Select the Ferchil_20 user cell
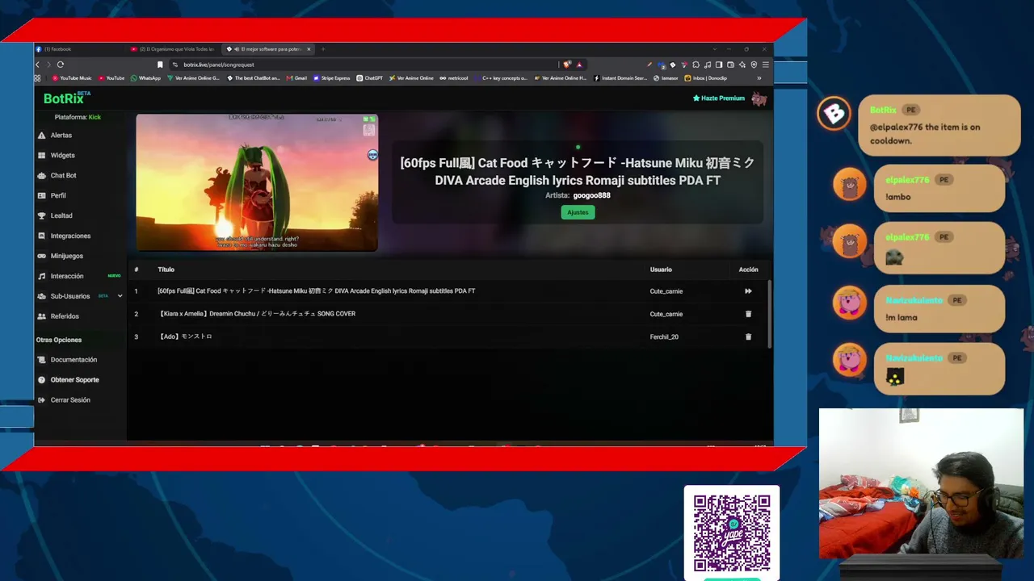Screen dimensions: 1034x581 click(664, 336)
